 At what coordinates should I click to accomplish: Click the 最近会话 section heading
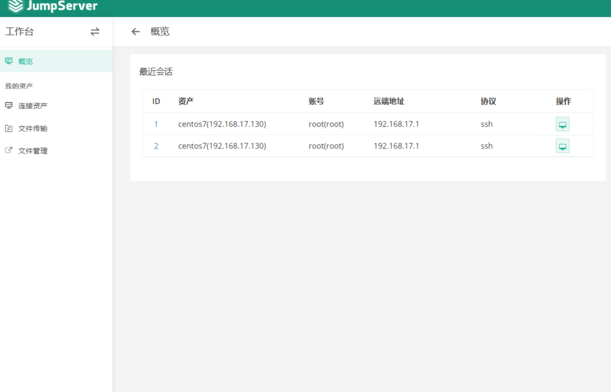(155, 72)
